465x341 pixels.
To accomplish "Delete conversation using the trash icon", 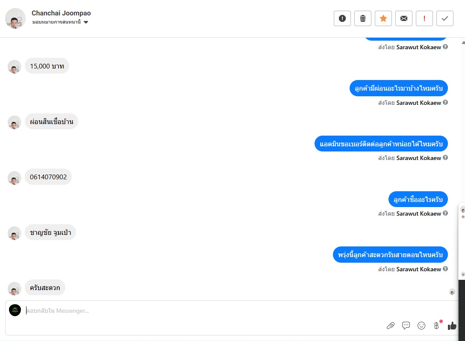I will 363,18.
